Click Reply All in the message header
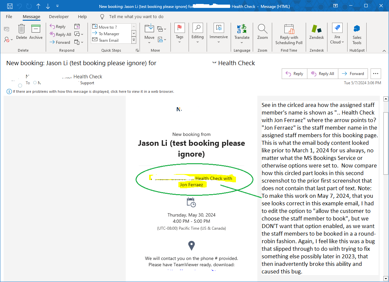Viewport: 389px width, 282px height. pyautogui.click(x=323, y=74)
